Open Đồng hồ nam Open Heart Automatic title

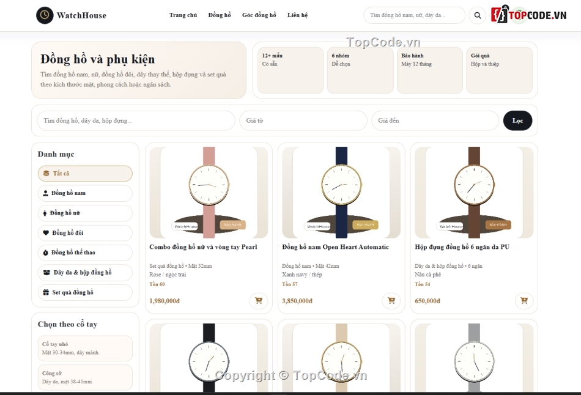[x=335, y=247]
